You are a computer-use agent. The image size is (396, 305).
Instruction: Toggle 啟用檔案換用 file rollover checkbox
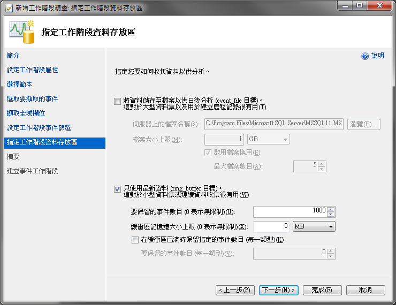pyautogui.click(x=208, y=152)
